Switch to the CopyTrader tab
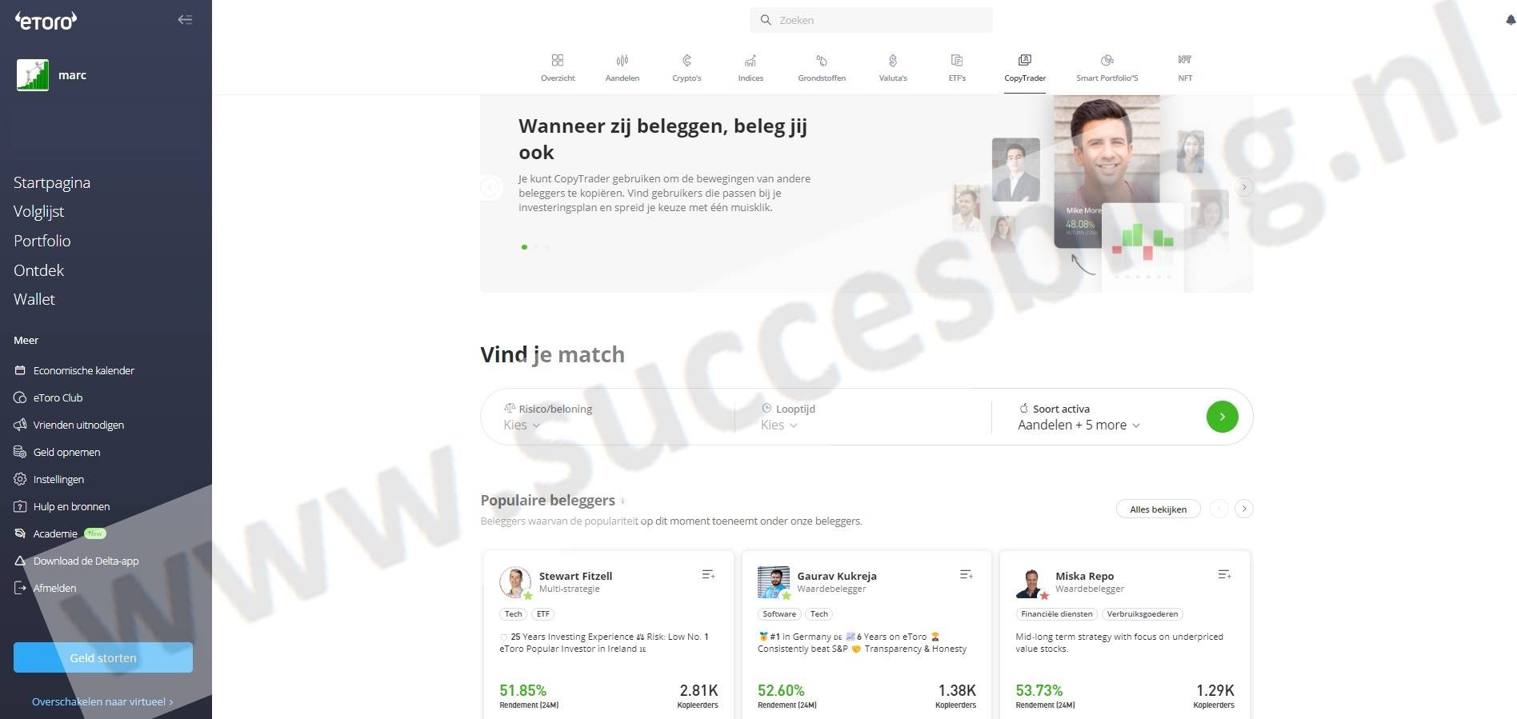The image size is (1517, 719). [1025, 67]
